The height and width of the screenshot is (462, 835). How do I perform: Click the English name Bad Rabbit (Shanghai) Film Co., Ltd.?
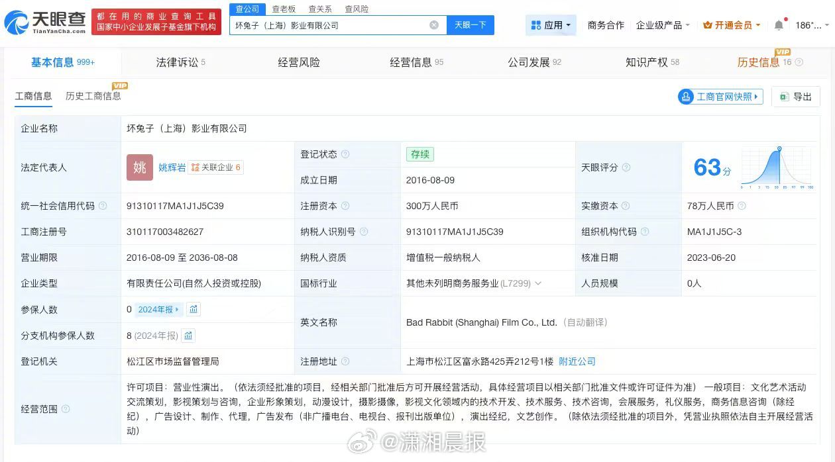pyautogui.click(x=482, y=322)
